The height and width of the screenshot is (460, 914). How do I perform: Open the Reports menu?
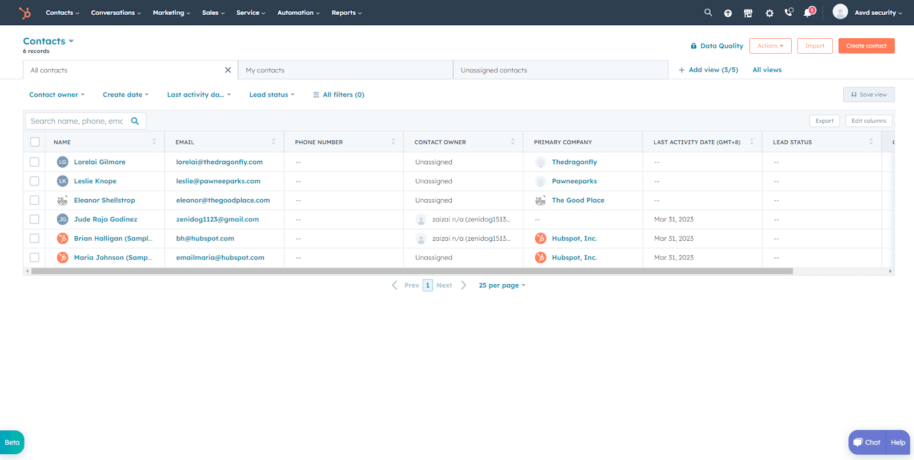pos(347,13)
